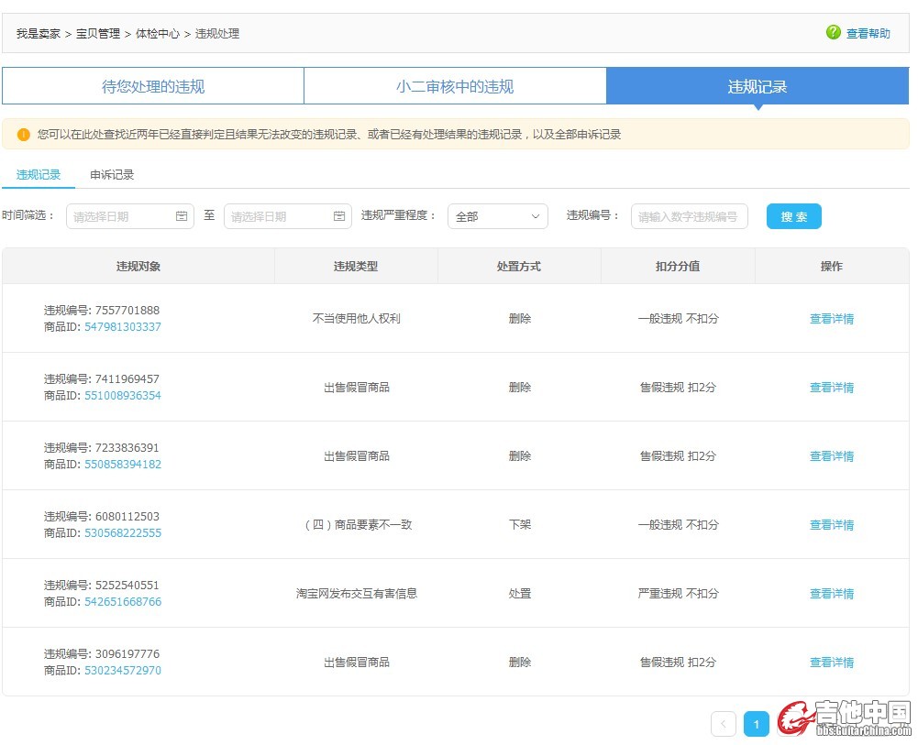
Task: Click calendar icon in start date field
Action: (182, 216)
